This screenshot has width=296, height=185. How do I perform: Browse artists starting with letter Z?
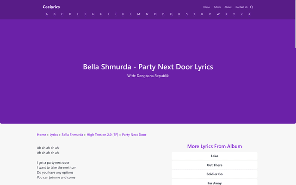click(x=241, y=14)
